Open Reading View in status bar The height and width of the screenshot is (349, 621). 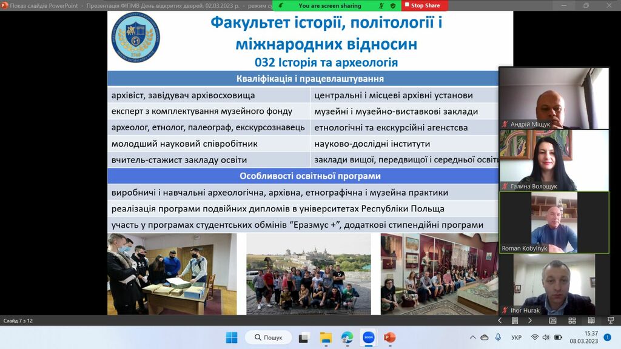click(x=591, y=321)
